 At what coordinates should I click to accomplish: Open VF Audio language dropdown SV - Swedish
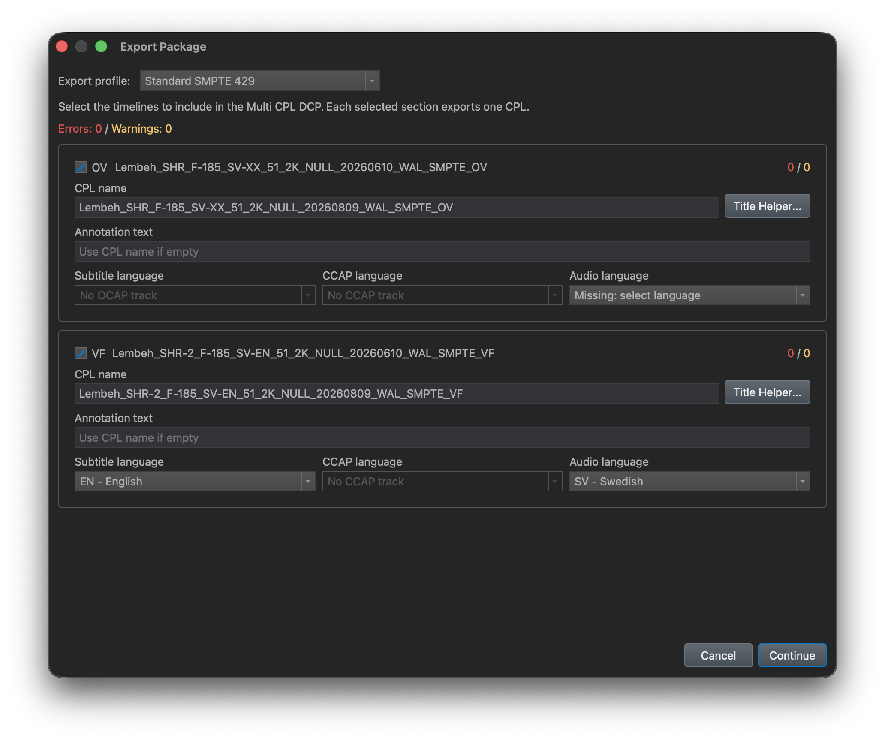pos(689,481)
